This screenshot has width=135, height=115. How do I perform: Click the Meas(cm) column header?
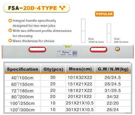(80, 69)
